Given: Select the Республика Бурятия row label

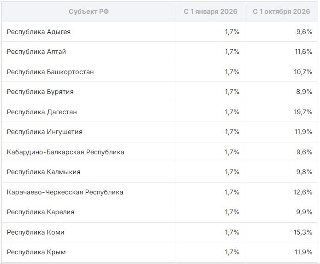Looking at the screenshot, I should point(40,92).
